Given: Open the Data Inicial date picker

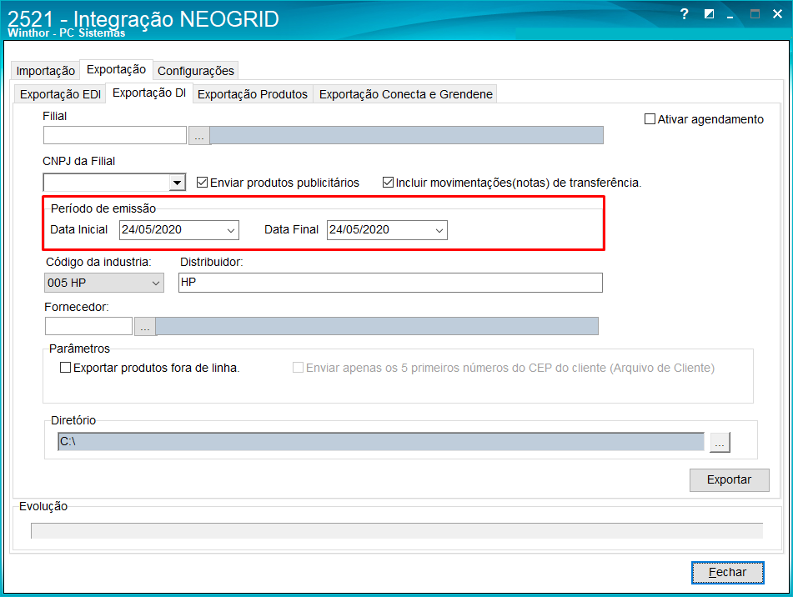Looking at the screenshot, I should (231, 230).
